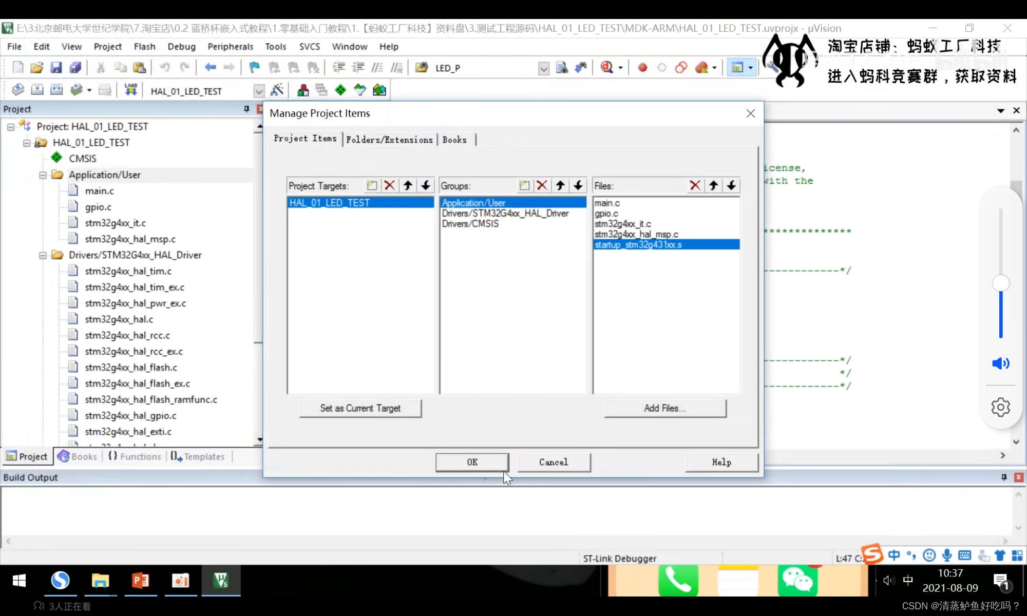This screenshot has height=616, width=1027.
Task: Delete selected file using Files X icon
Action: pos(695,185)
